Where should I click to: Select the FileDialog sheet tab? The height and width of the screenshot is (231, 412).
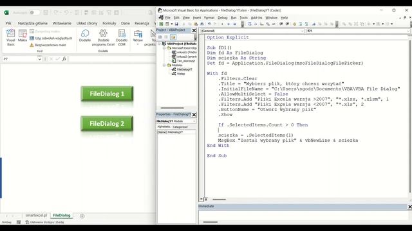(x=62, y=216)
